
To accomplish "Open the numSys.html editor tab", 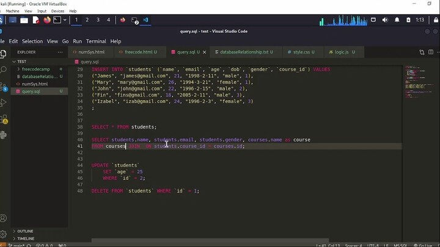I will [x=90, y=52].
